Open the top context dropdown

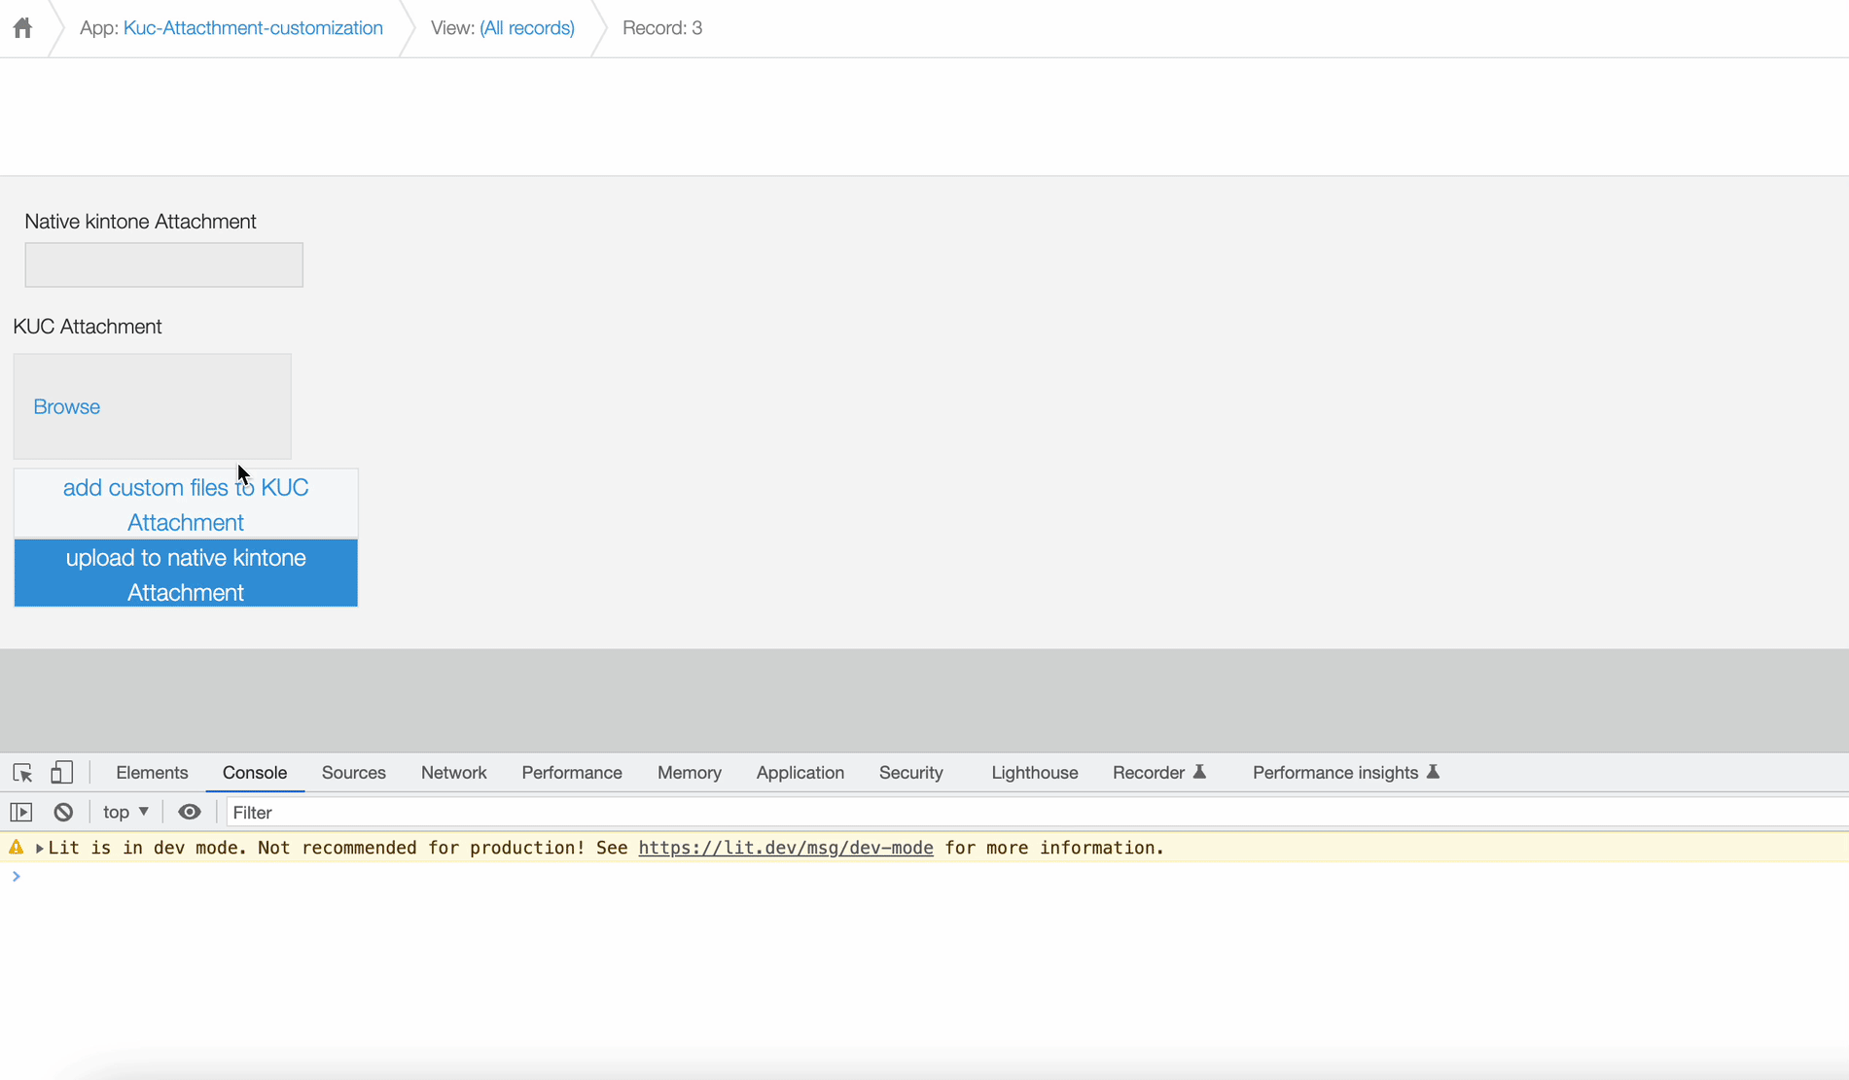[x=125, y=813]
